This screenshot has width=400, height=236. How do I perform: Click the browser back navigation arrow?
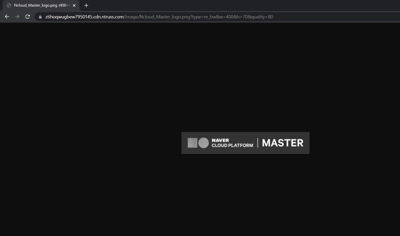pos(7,17)
